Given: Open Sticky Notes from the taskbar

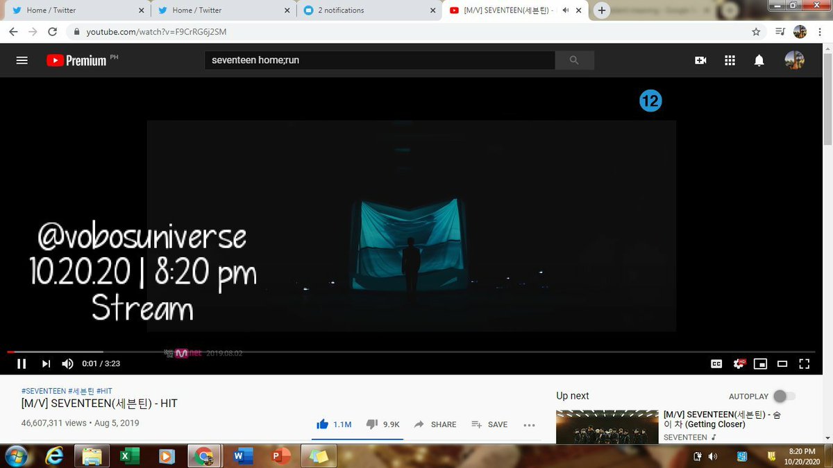Looking at the screenshot, I should 319,456.
